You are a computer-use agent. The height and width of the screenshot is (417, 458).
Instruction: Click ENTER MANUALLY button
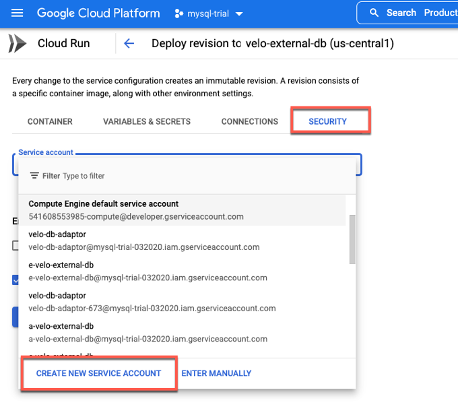pyautogui.click(x=216, y=373)
